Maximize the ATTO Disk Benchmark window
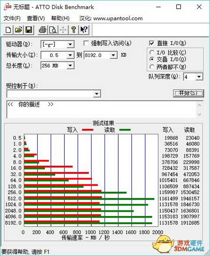The image size is (210, 256). 178,7
